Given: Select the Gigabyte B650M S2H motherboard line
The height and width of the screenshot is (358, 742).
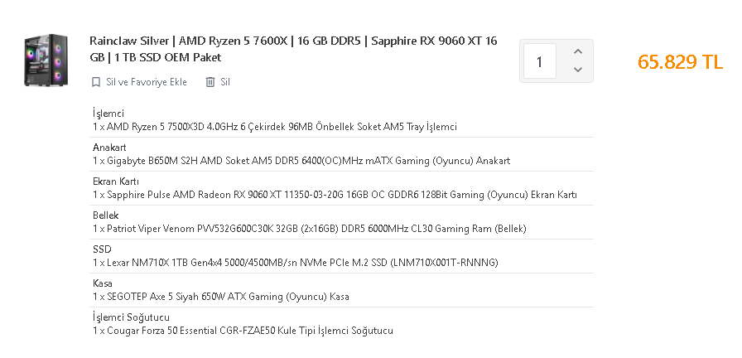Looking at the screenshot, I should click(x=301, y=161).
